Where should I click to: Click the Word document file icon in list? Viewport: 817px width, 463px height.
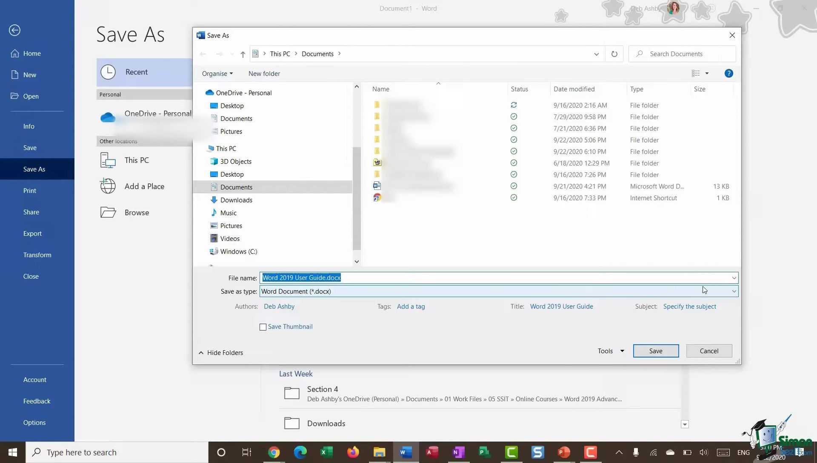click(x=377, y=186)
